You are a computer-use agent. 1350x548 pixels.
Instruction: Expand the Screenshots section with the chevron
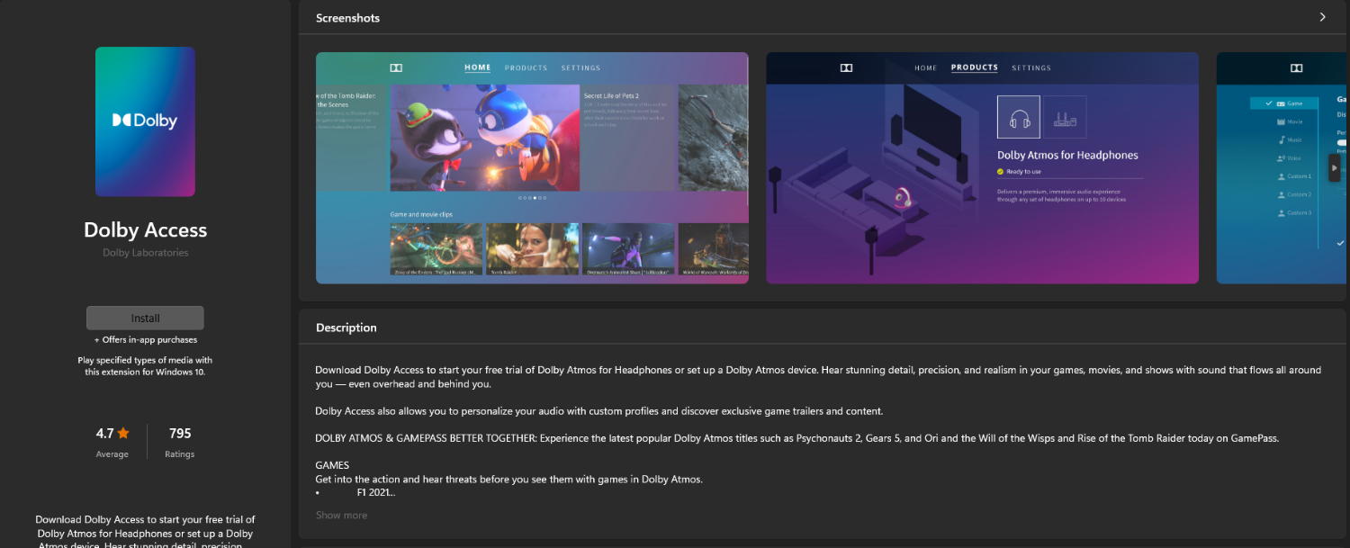(1322, 17)
